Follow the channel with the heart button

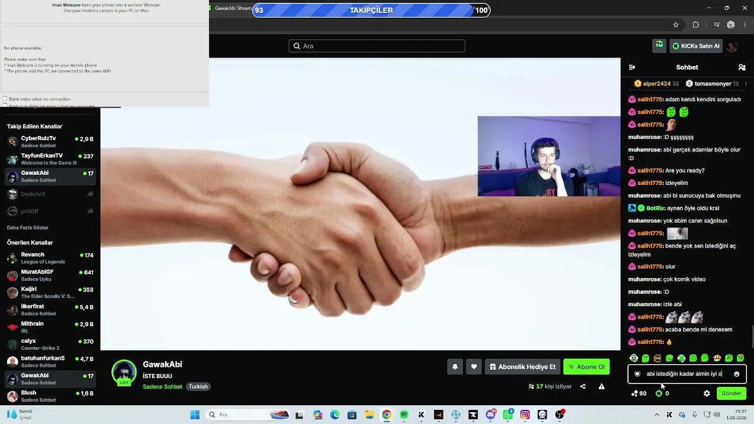pos(474,367)
